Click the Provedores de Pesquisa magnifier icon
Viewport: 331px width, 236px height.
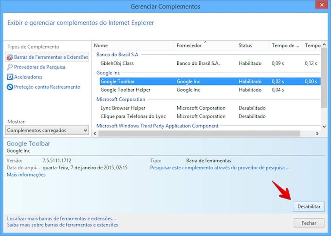click(x=10, y=67)
